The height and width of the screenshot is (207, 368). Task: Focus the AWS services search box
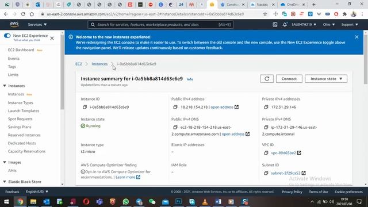tap(160, 25)
